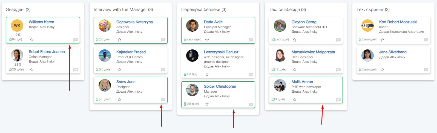Open Snow Jane comment bubble
Viewport: 437px width, 133px height.
pyautogui.click(x=163, y=100)
